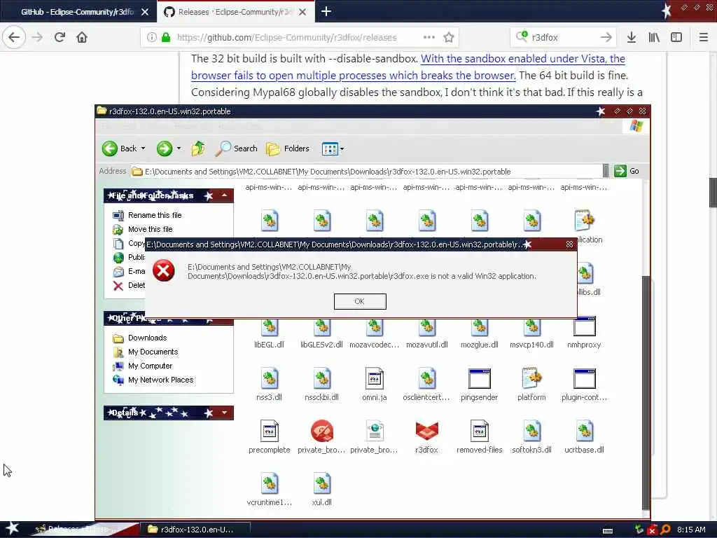717x538 pixels.
Task: Open Forward history dropdown arrow
Action: (179, 149)
